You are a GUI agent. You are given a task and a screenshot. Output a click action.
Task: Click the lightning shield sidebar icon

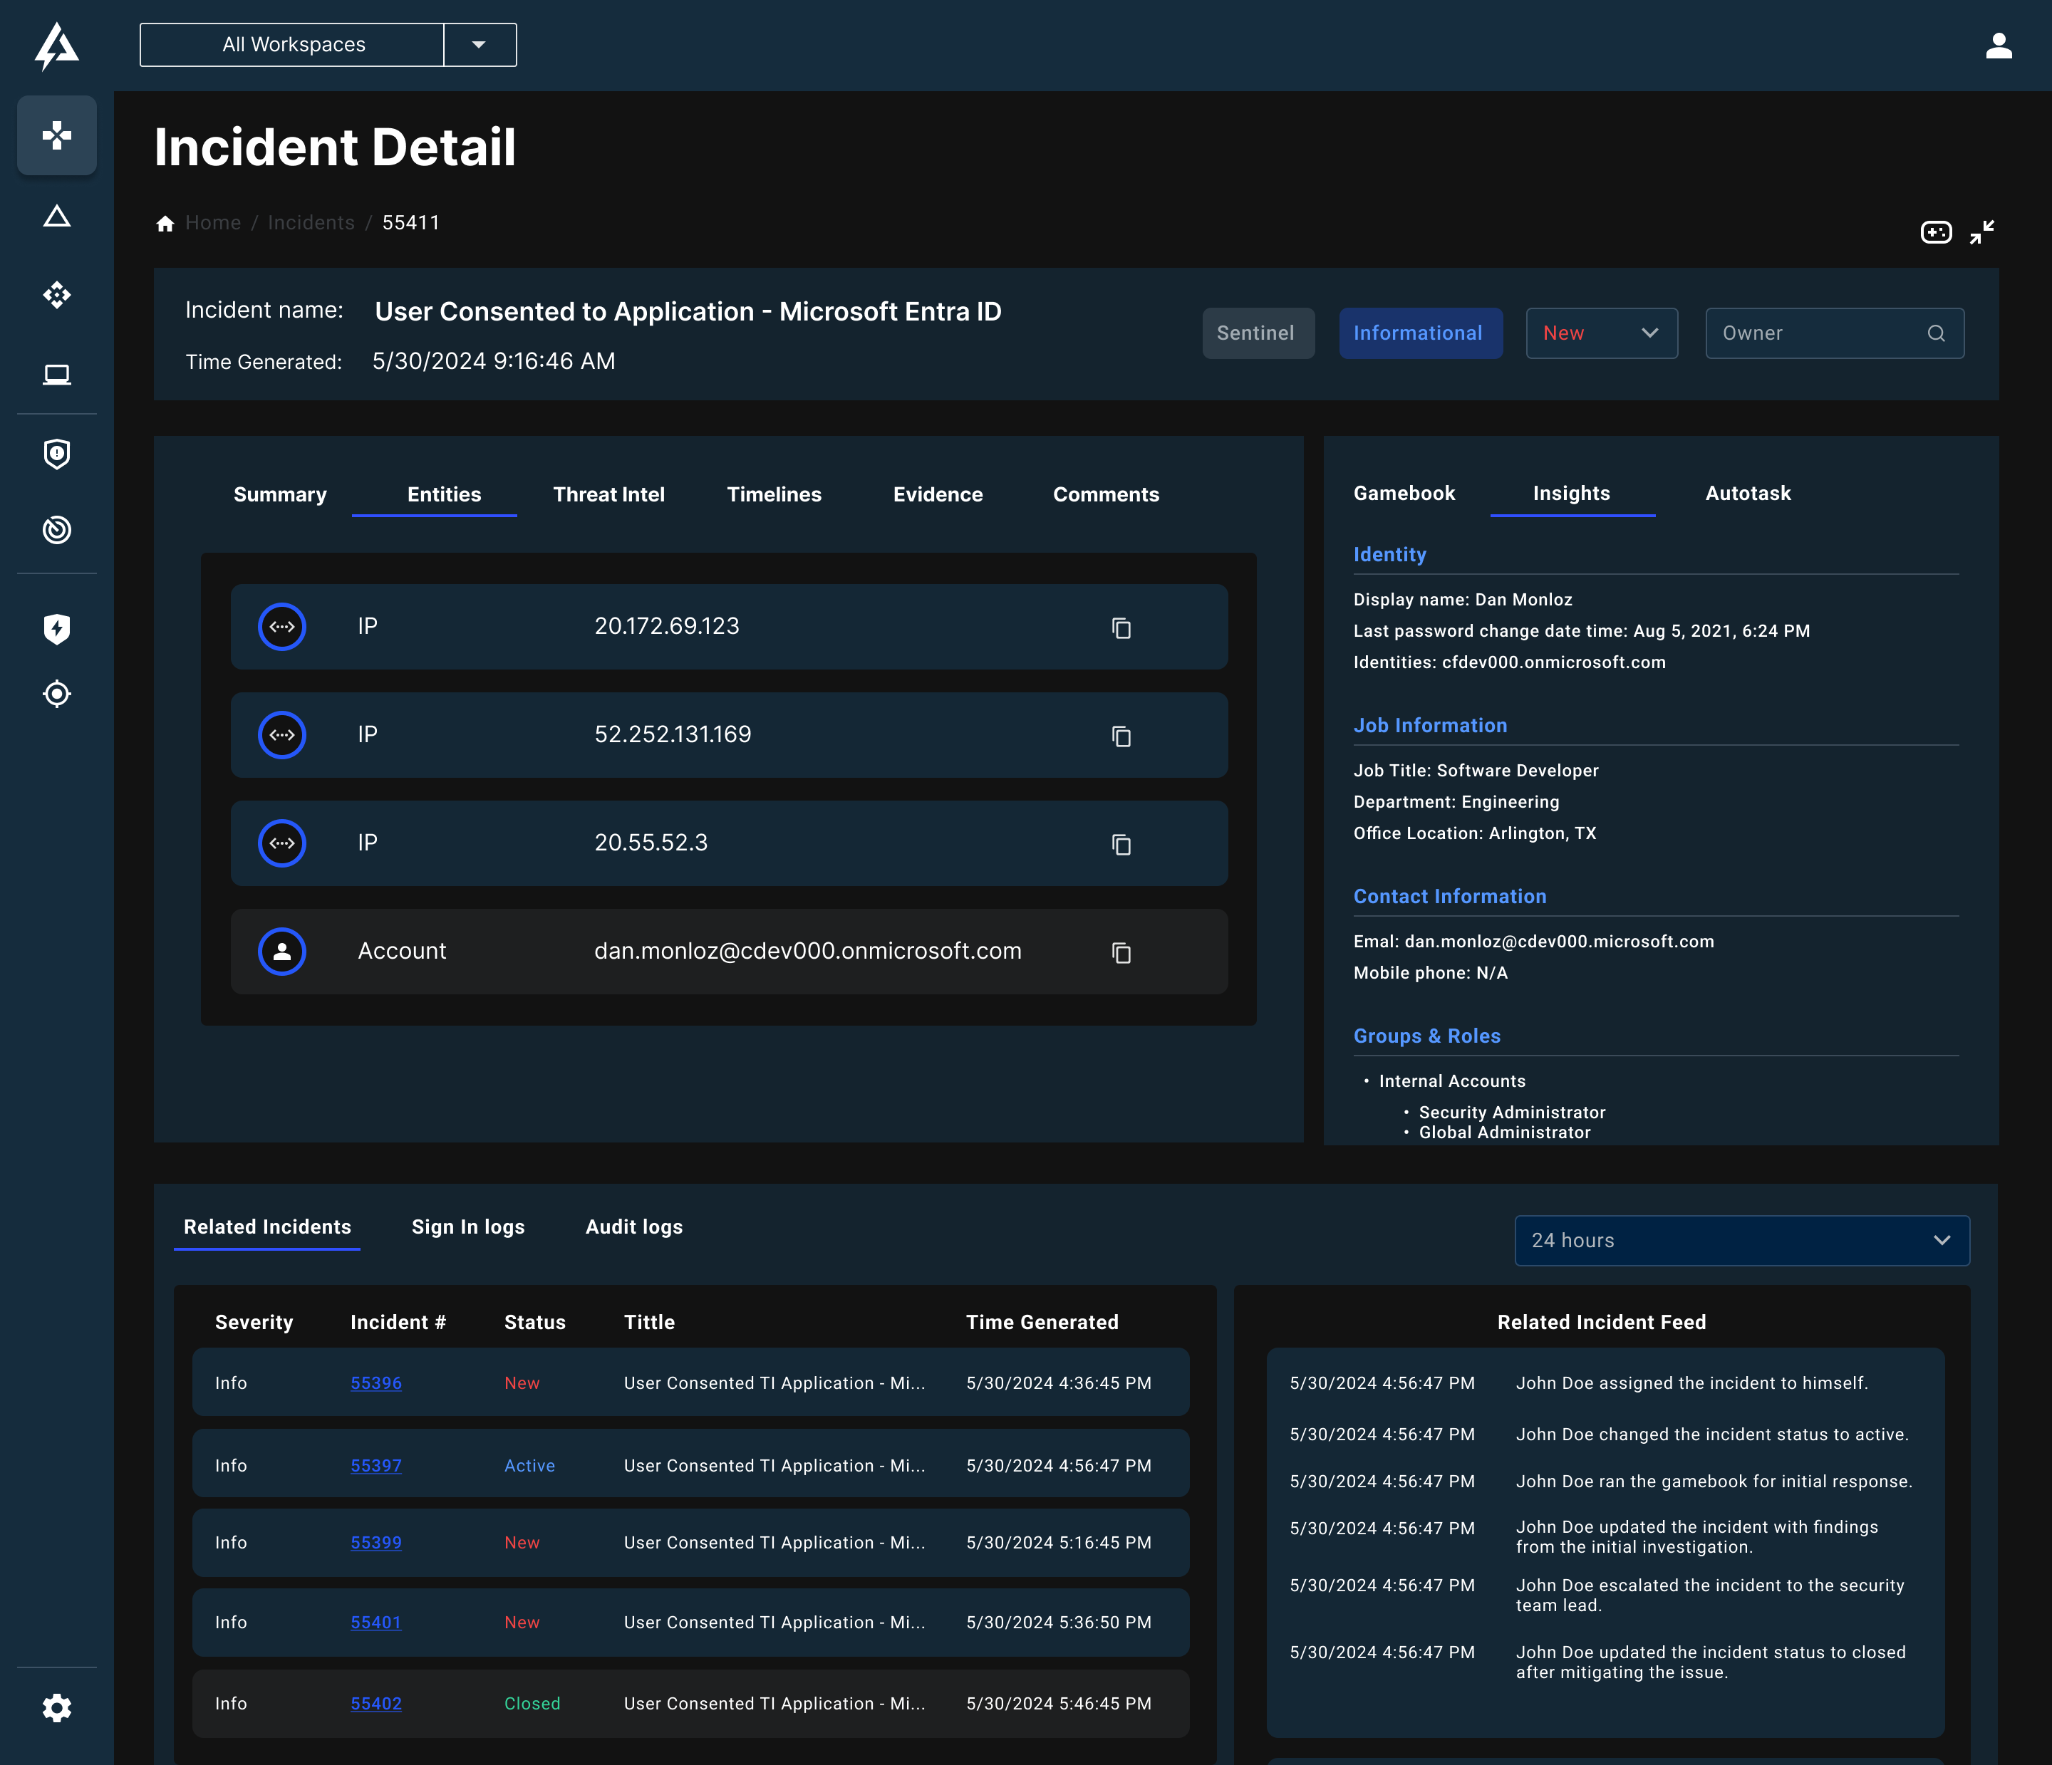[56, 629]
